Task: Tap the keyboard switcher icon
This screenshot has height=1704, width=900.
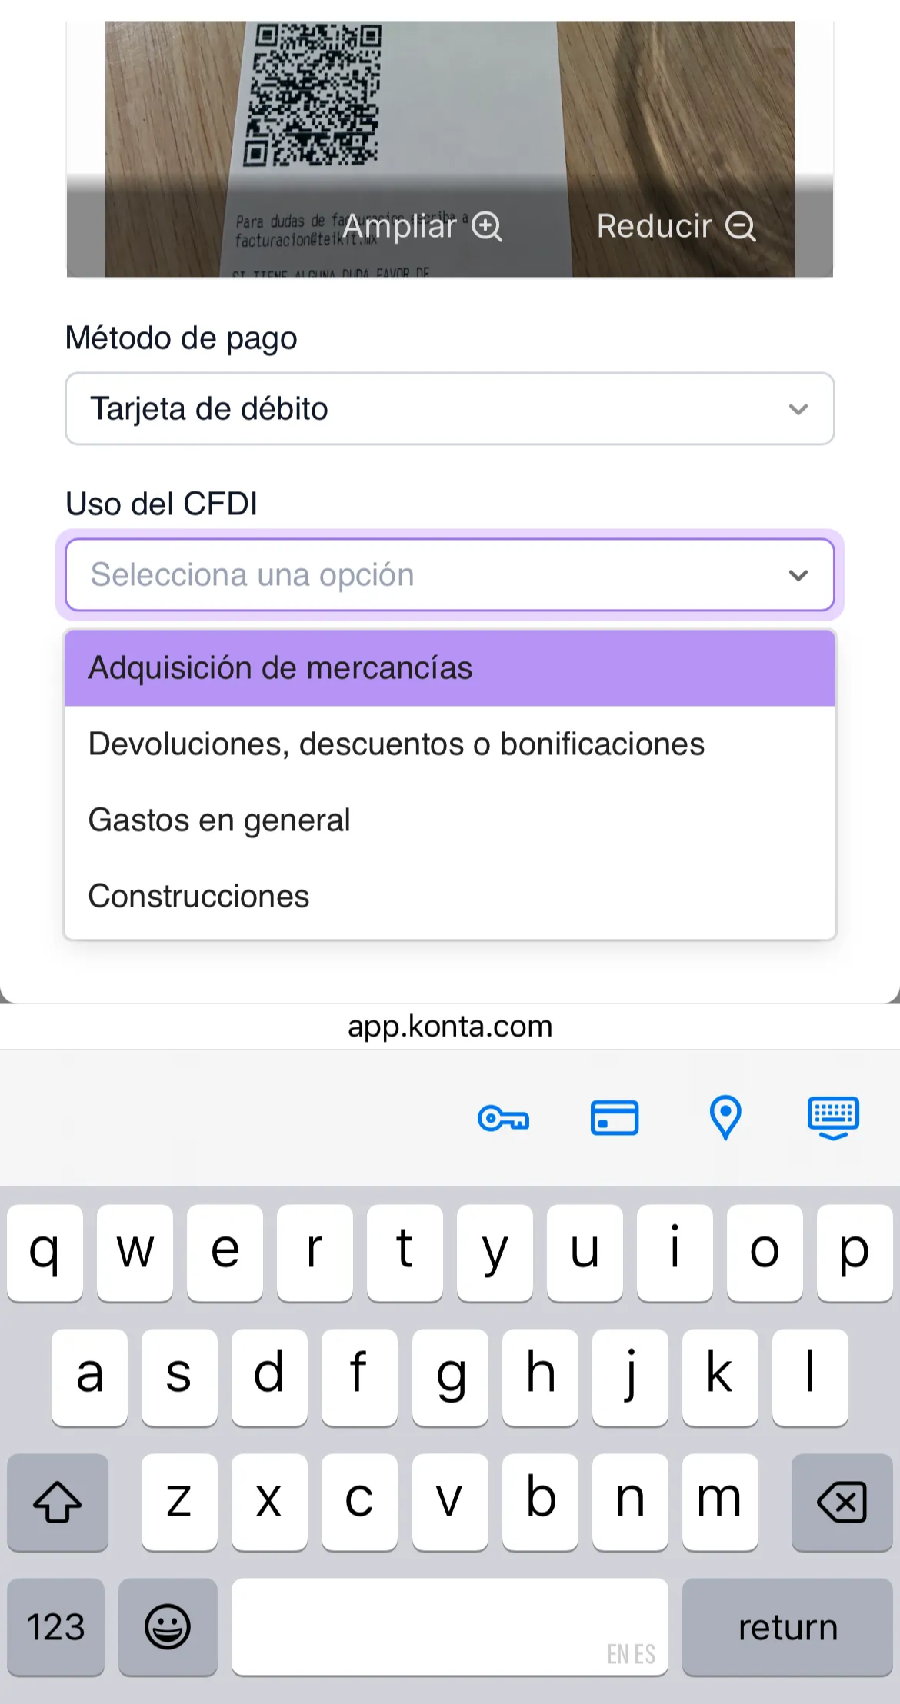Action: (833, 1119)
